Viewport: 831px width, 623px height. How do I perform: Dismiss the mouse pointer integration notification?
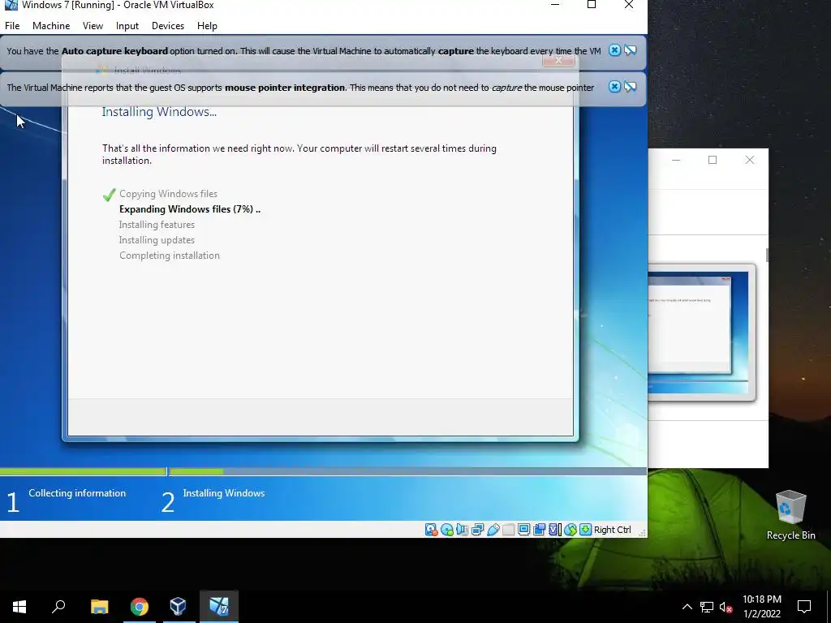[x=614, y=87]
